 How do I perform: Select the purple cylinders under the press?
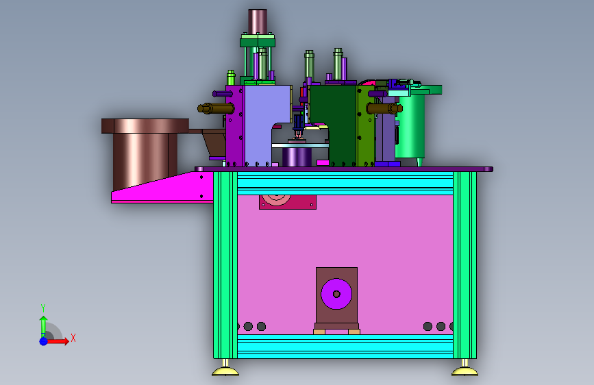pyautogui.click(x=297, y=157)
